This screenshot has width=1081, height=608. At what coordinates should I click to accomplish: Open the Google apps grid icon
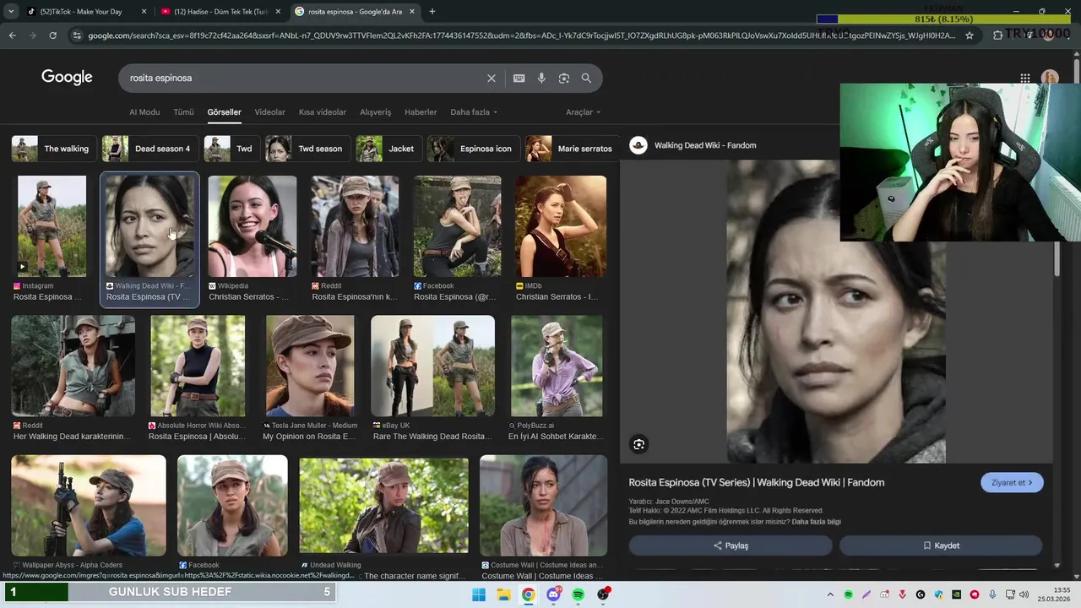(x=1024, y=78)
